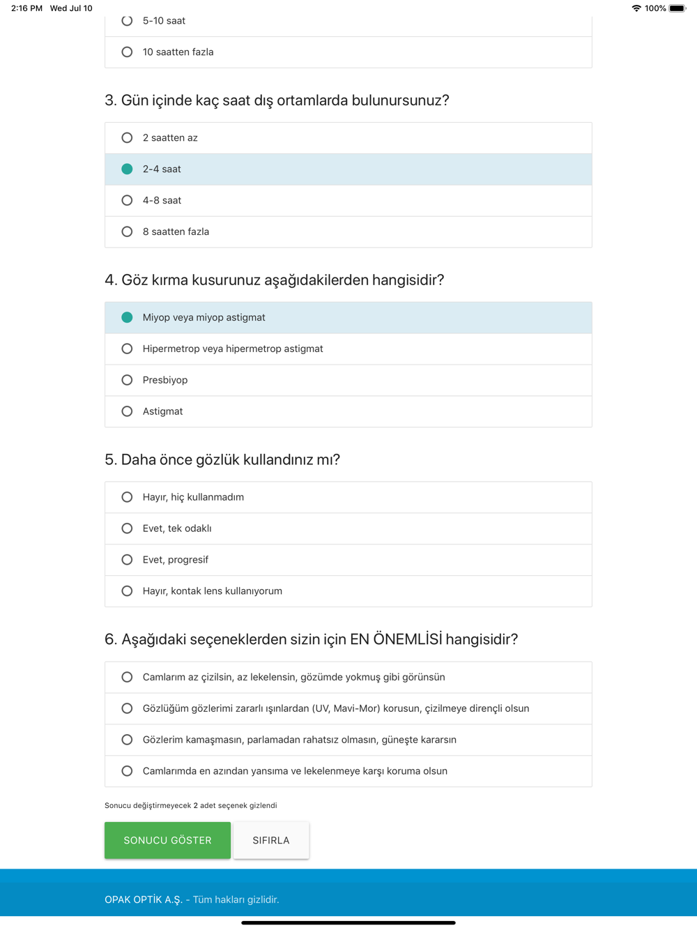Screen dimensions: 697x930
Task: Select the UV, Mavi-Mor protection option
Action: (127, 708)
